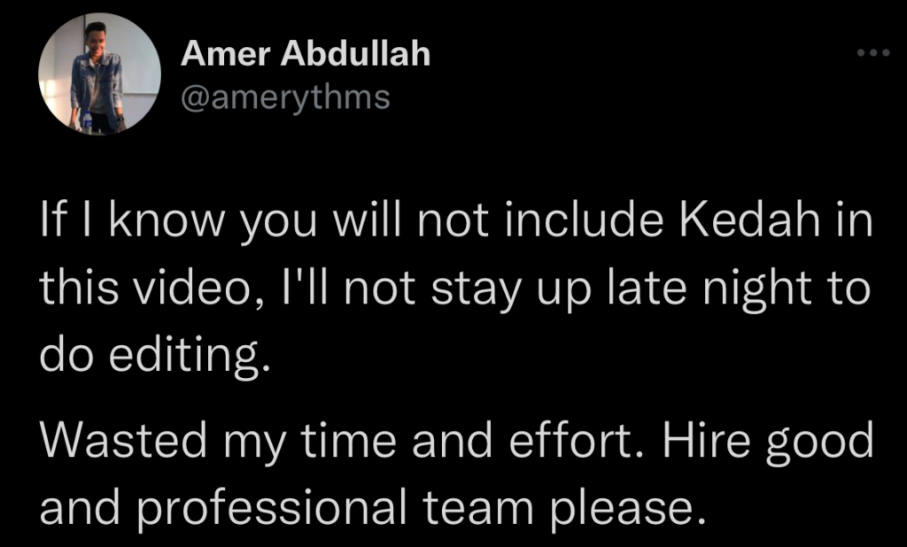Screen dimensions: 907x547
Task: Open the three-dot more options menu
Action: pyautogui.click(x=872, y=53)
